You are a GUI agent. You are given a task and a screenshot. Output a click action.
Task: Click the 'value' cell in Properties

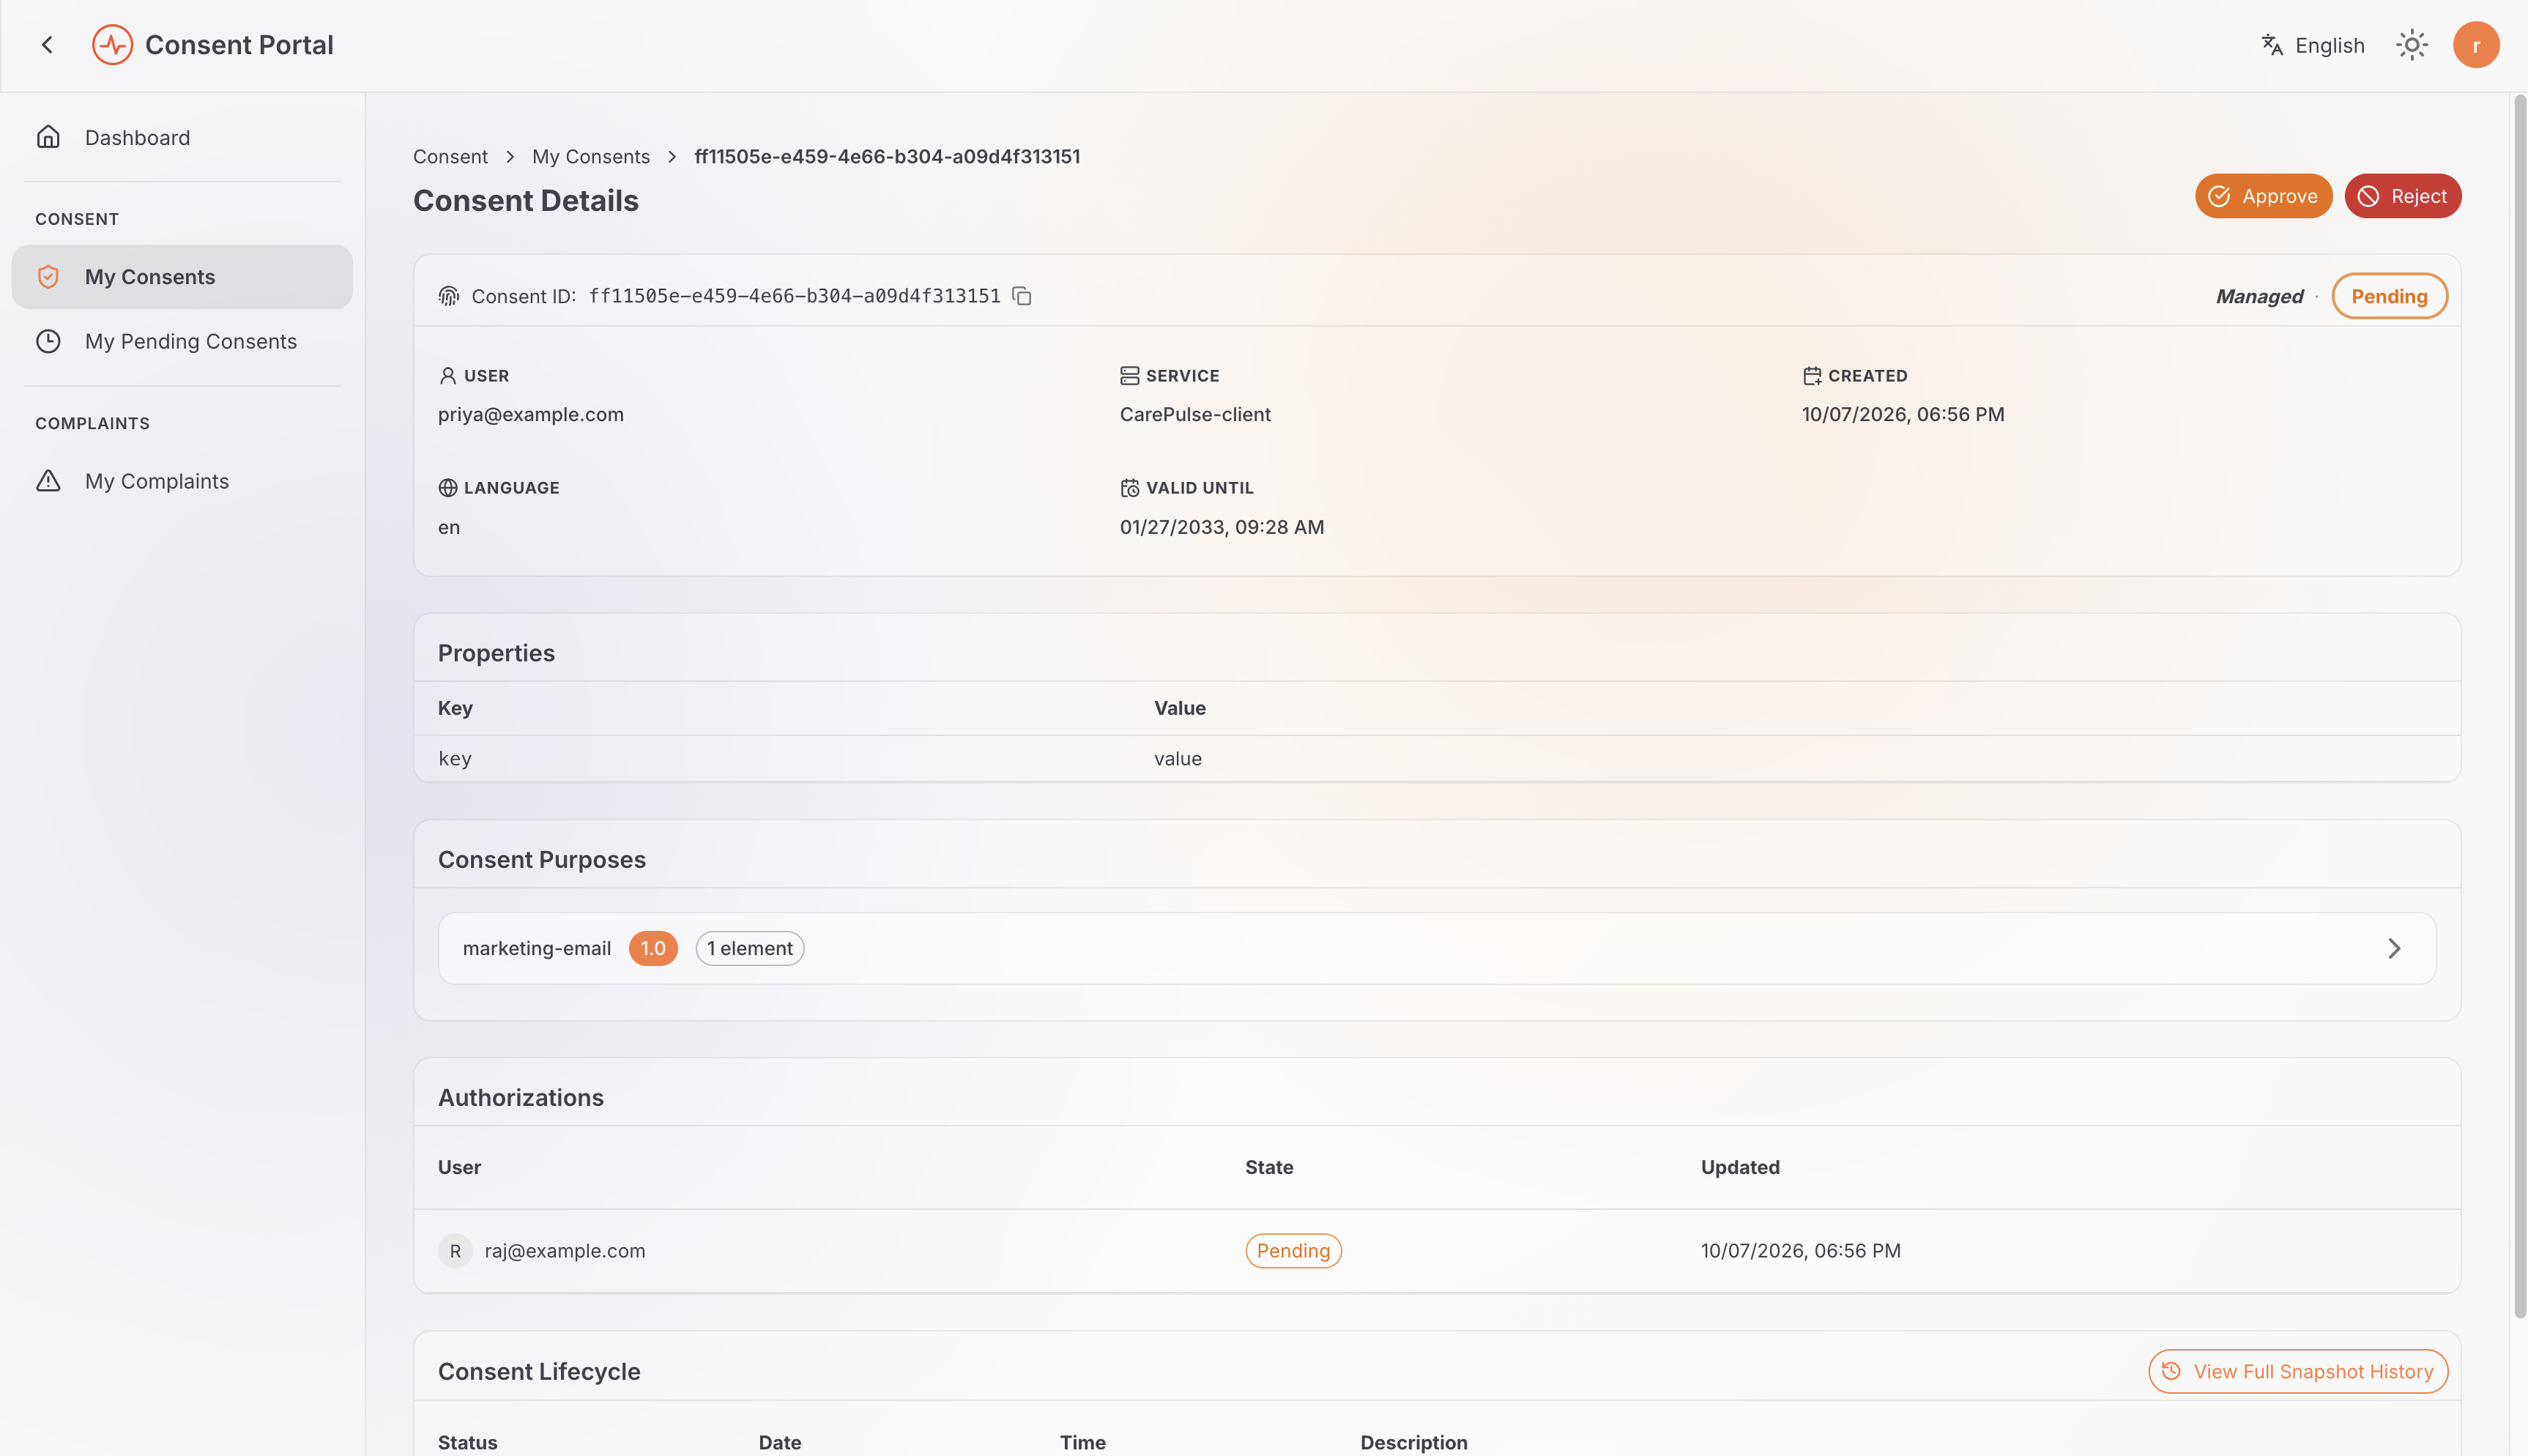coord(1178,759)
